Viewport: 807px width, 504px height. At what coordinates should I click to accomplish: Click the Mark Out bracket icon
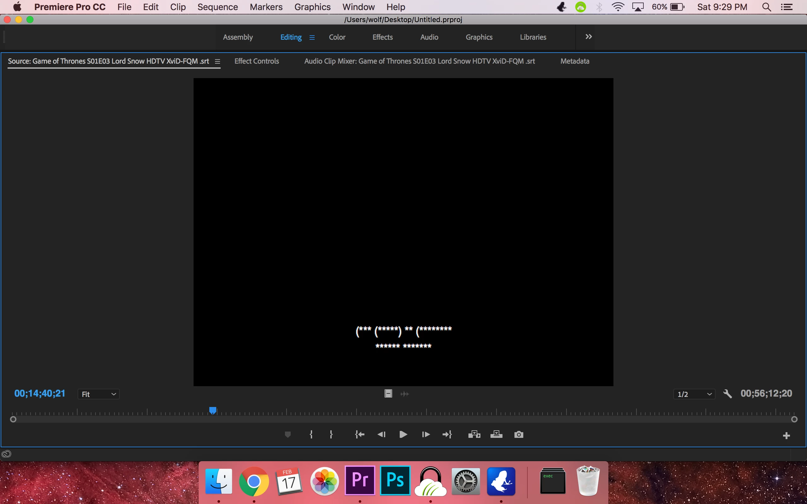(x=331, y=434)
